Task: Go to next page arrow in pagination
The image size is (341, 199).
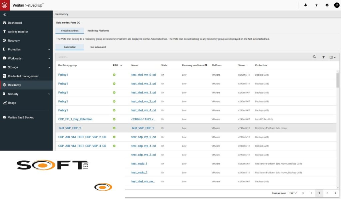Action: [x=335, y=193]
